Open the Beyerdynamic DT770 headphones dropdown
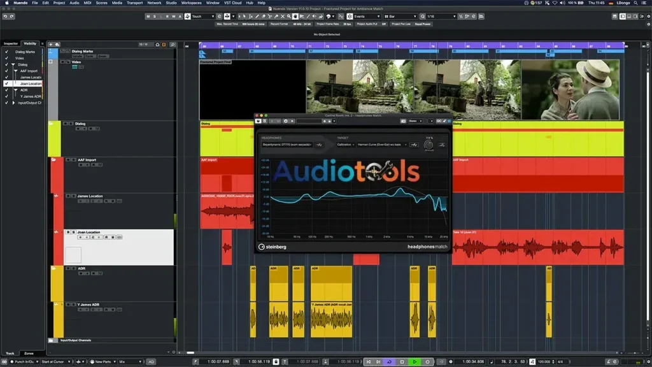 (287, 145)
